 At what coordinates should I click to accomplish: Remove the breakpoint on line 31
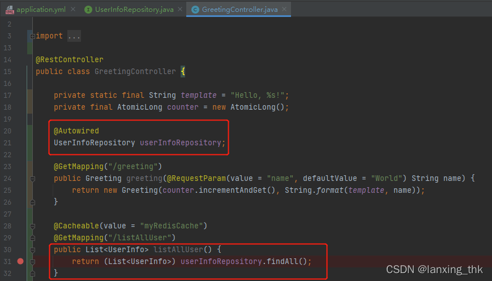[x=20, y=261]
